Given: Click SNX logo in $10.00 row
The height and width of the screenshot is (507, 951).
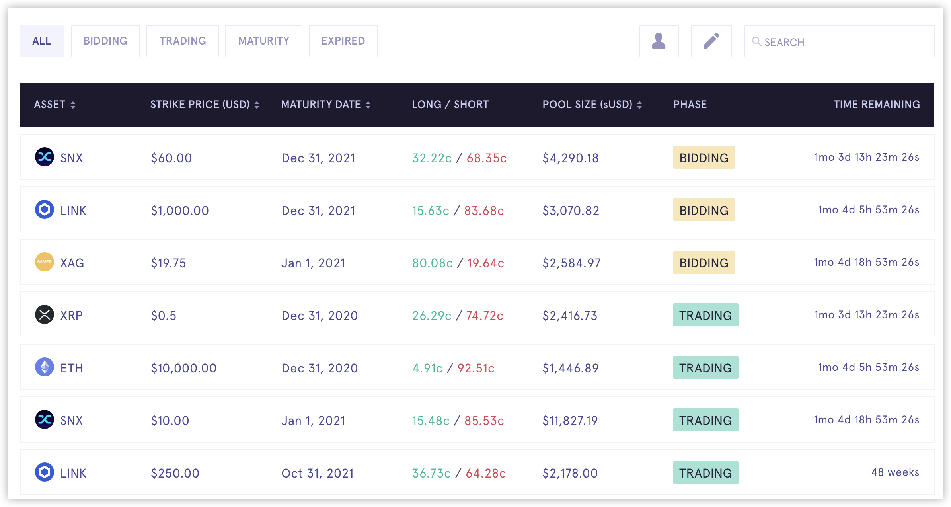Looking at the screenshot, I should click(x=45, y=419).
